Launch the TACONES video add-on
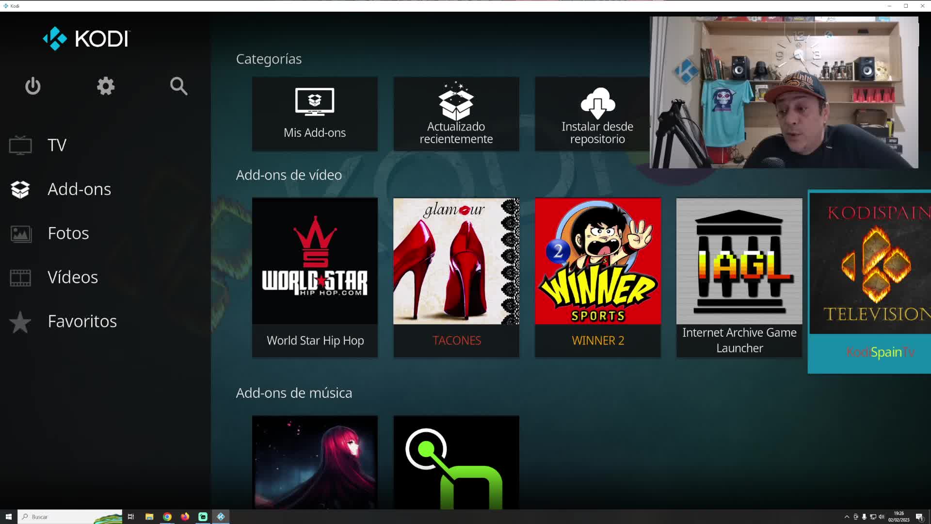 456,278
